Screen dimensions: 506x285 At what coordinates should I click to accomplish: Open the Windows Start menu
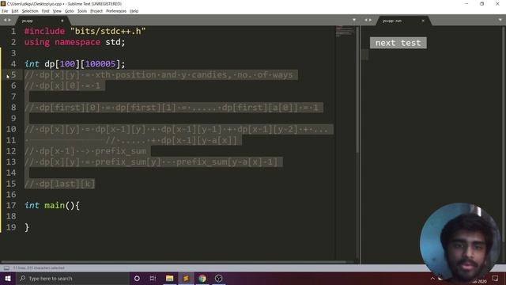[x=8, y=278]
